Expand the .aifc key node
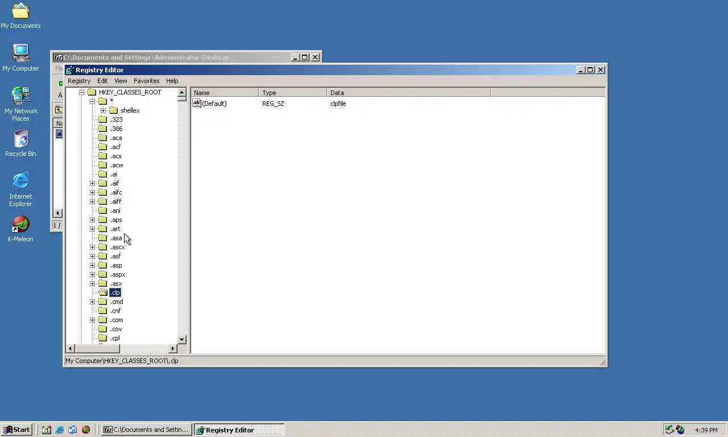 click(93, 192)
